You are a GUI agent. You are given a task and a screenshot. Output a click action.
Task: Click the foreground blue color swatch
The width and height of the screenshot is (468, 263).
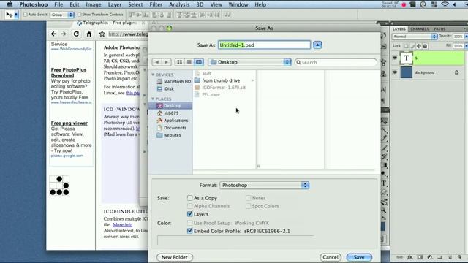click(382, 227)
